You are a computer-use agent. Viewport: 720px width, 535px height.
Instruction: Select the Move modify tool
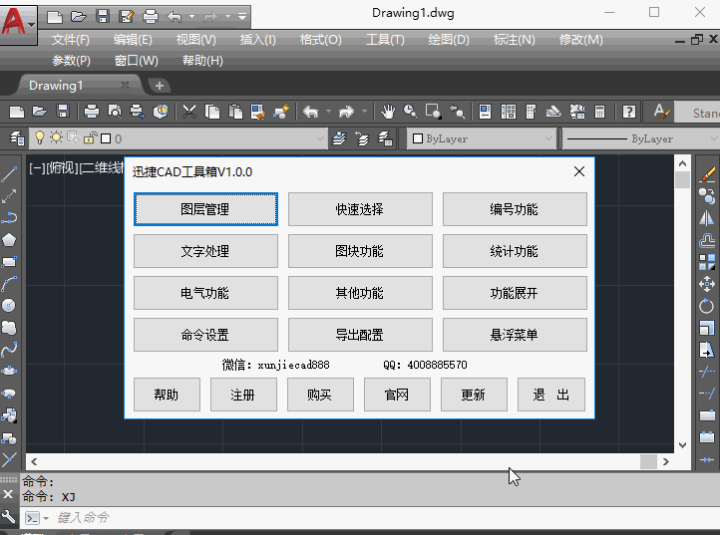click(x=707, y=284)
